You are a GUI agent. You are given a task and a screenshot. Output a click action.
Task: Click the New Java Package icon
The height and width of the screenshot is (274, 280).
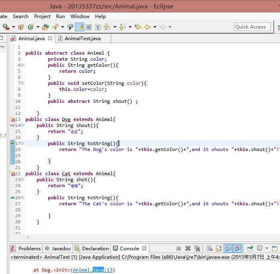(21, 27)
